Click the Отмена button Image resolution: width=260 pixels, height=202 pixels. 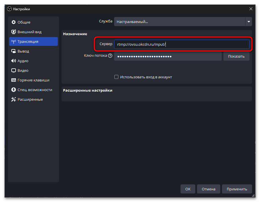tap(209, 189)
